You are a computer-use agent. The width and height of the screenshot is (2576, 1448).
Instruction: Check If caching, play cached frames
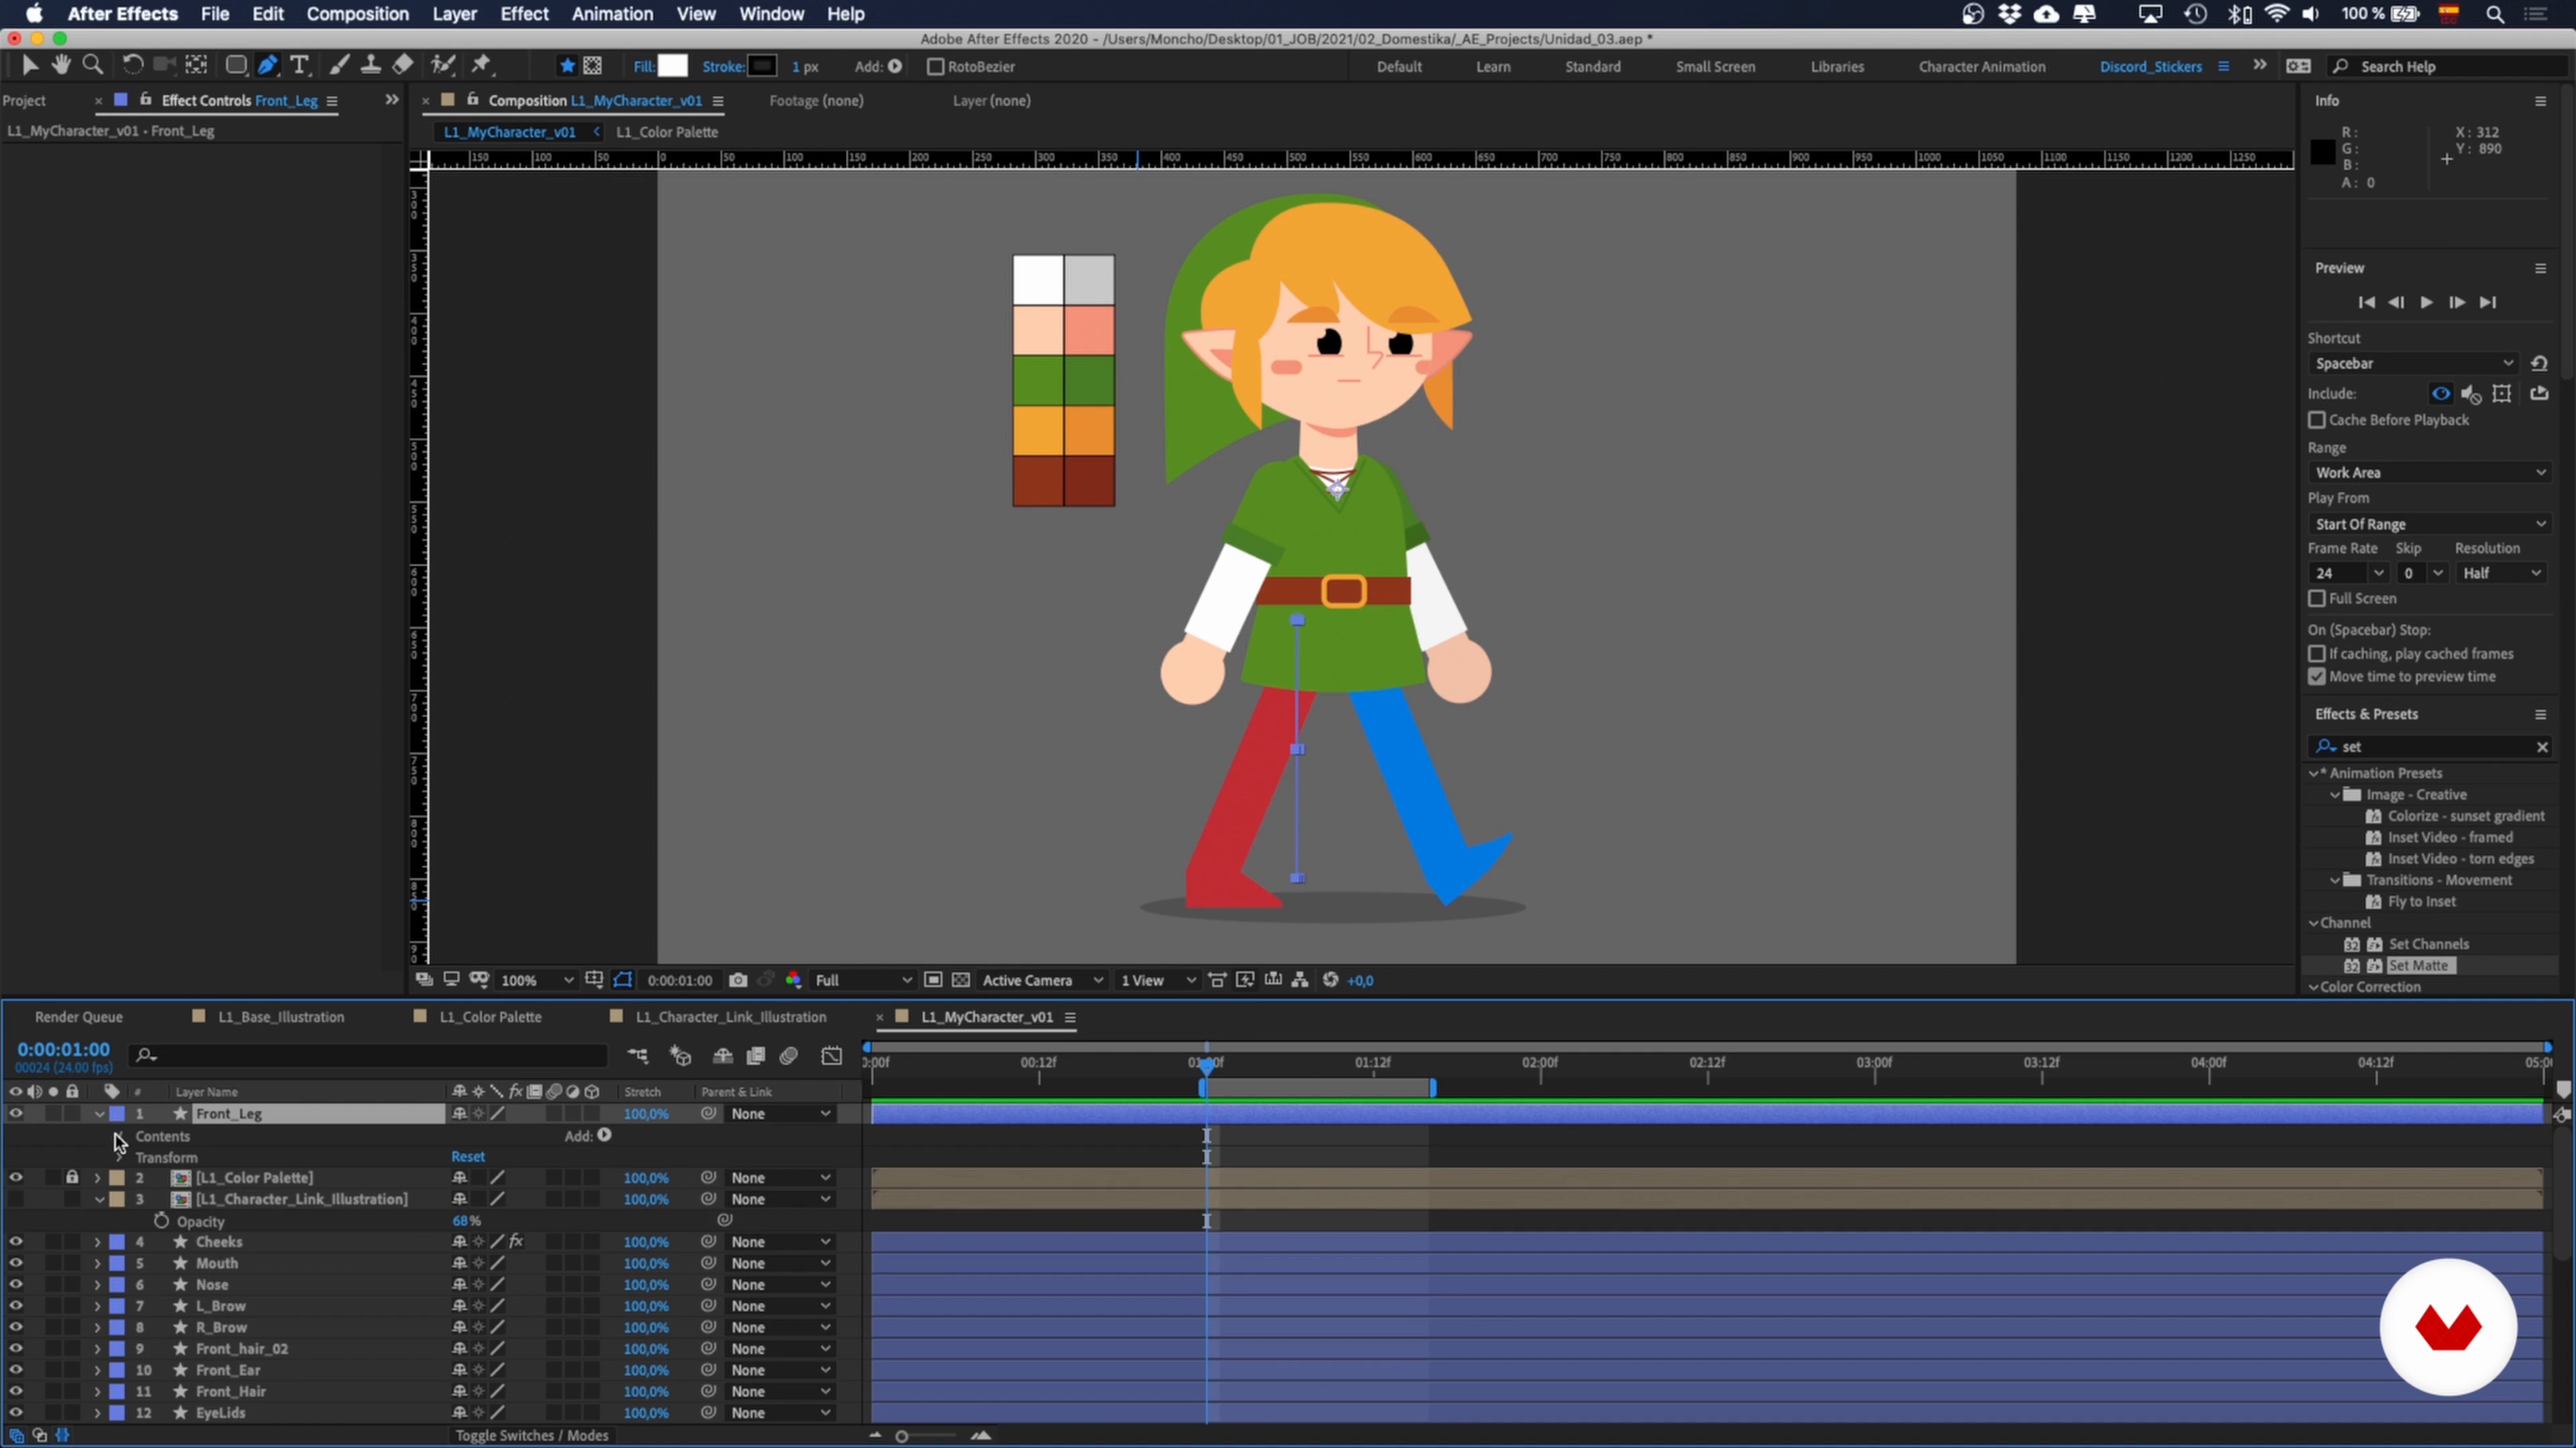[x=2317, y=654]
